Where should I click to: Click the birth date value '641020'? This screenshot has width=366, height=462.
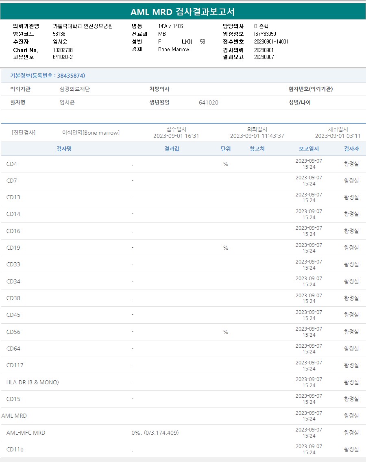(x=209, y=102)
